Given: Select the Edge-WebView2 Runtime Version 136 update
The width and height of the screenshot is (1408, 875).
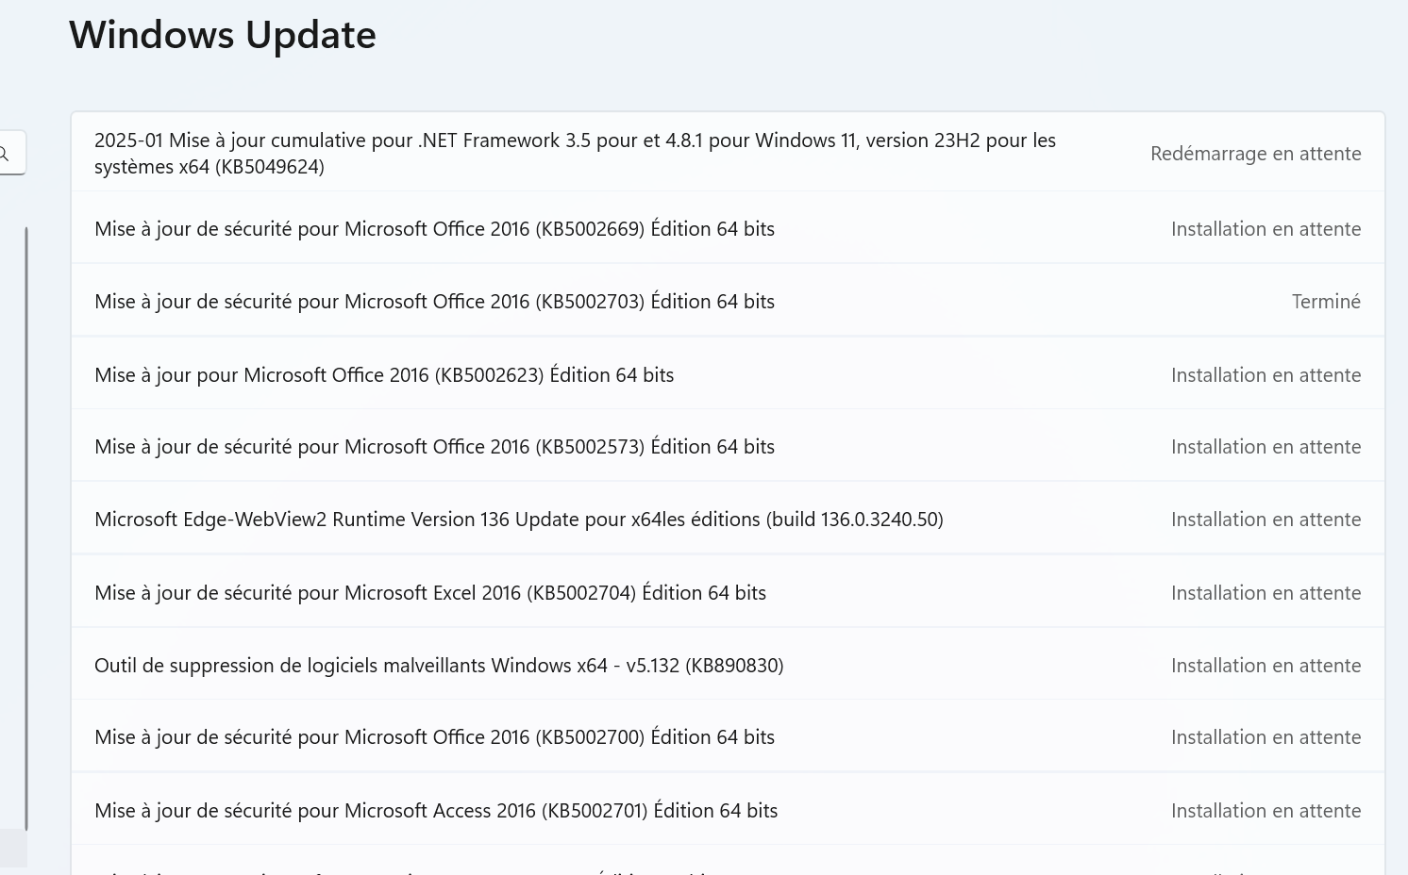Looking at the screenshot, I should [x=519, y=520].
